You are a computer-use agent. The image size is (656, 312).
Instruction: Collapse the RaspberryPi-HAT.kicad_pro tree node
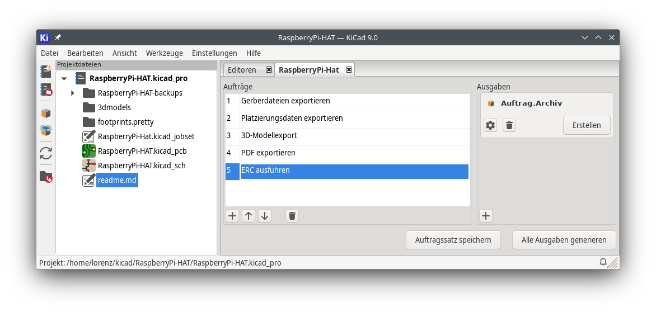64,78
